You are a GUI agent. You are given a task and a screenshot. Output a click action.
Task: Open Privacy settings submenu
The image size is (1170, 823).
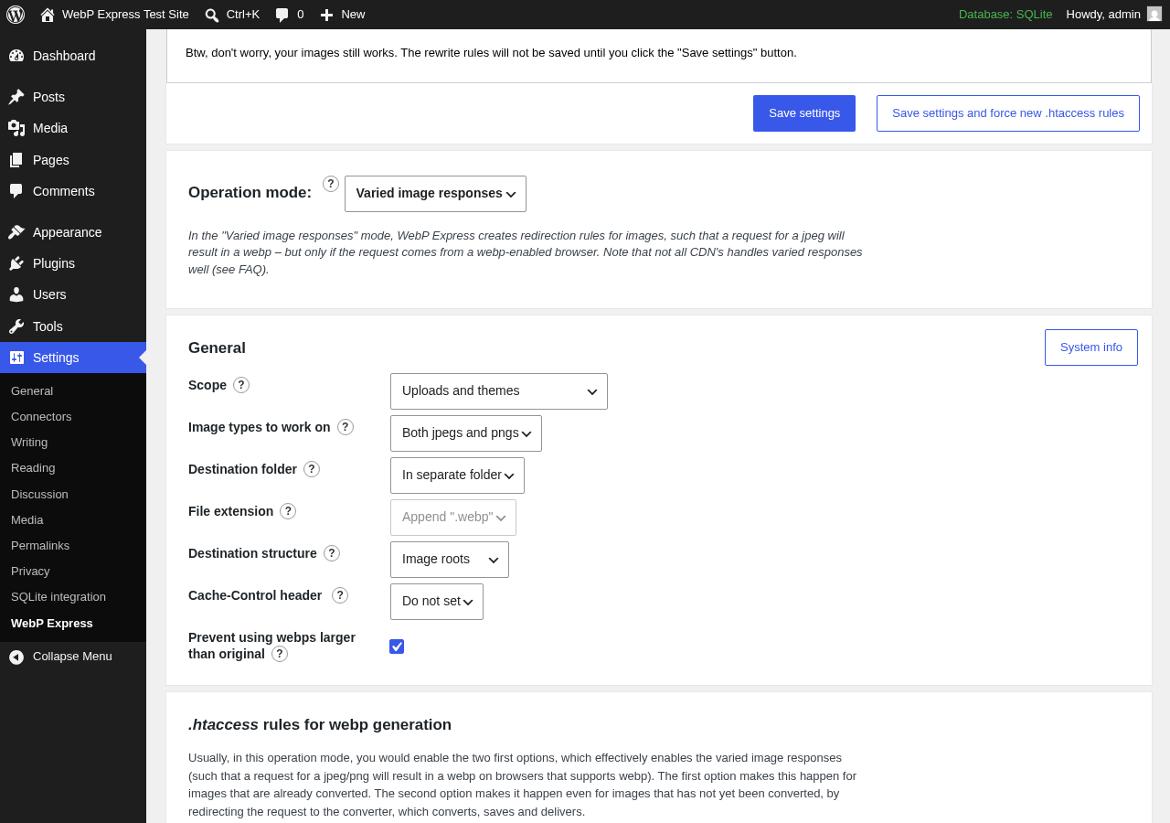[x=30, y=571]
